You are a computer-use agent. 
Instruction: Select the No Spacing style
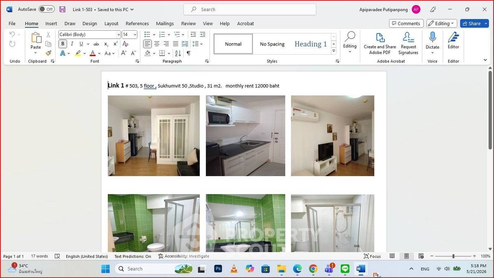click(x=272, y=44)
